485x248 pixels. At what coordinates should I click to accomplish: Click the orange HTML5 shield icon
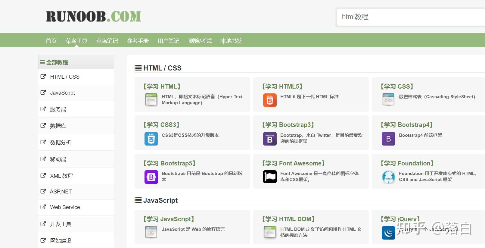270,100
